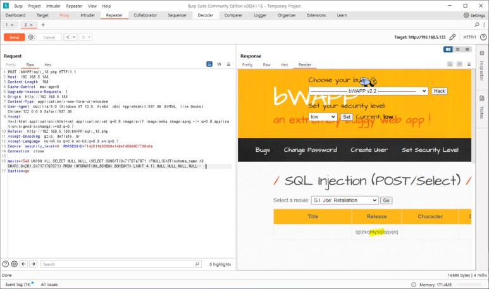Open Bugs link in bWAPP nav
Image resolution: width=489 pixels, height=289 pixels.
pyautogui.click(x=263, y=150)
